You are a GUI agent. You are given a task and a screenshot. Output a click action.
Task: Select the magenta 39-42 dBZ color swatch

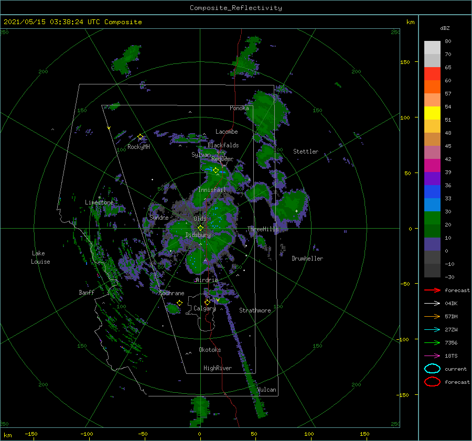point(432,165)
